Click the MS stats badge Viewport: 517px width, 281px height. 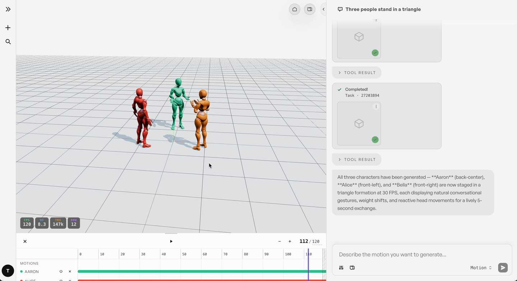click(x=42, y=223)
